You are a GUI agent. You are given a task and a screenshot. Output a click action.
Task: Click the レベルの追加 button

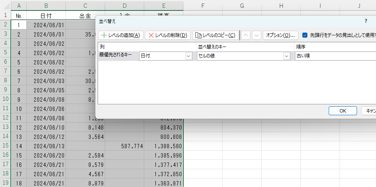(x=121, y=35)
